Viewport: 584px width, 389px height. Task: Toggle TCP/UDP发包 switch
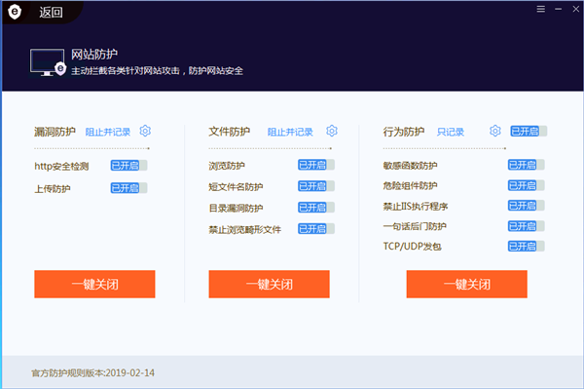pos(527,246)
